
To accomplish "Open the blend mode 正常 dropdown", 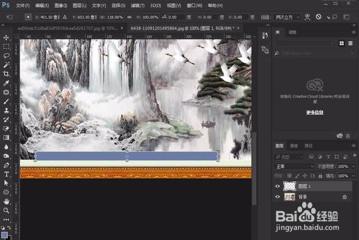I will pyautogui.click(x=294, y=167).
